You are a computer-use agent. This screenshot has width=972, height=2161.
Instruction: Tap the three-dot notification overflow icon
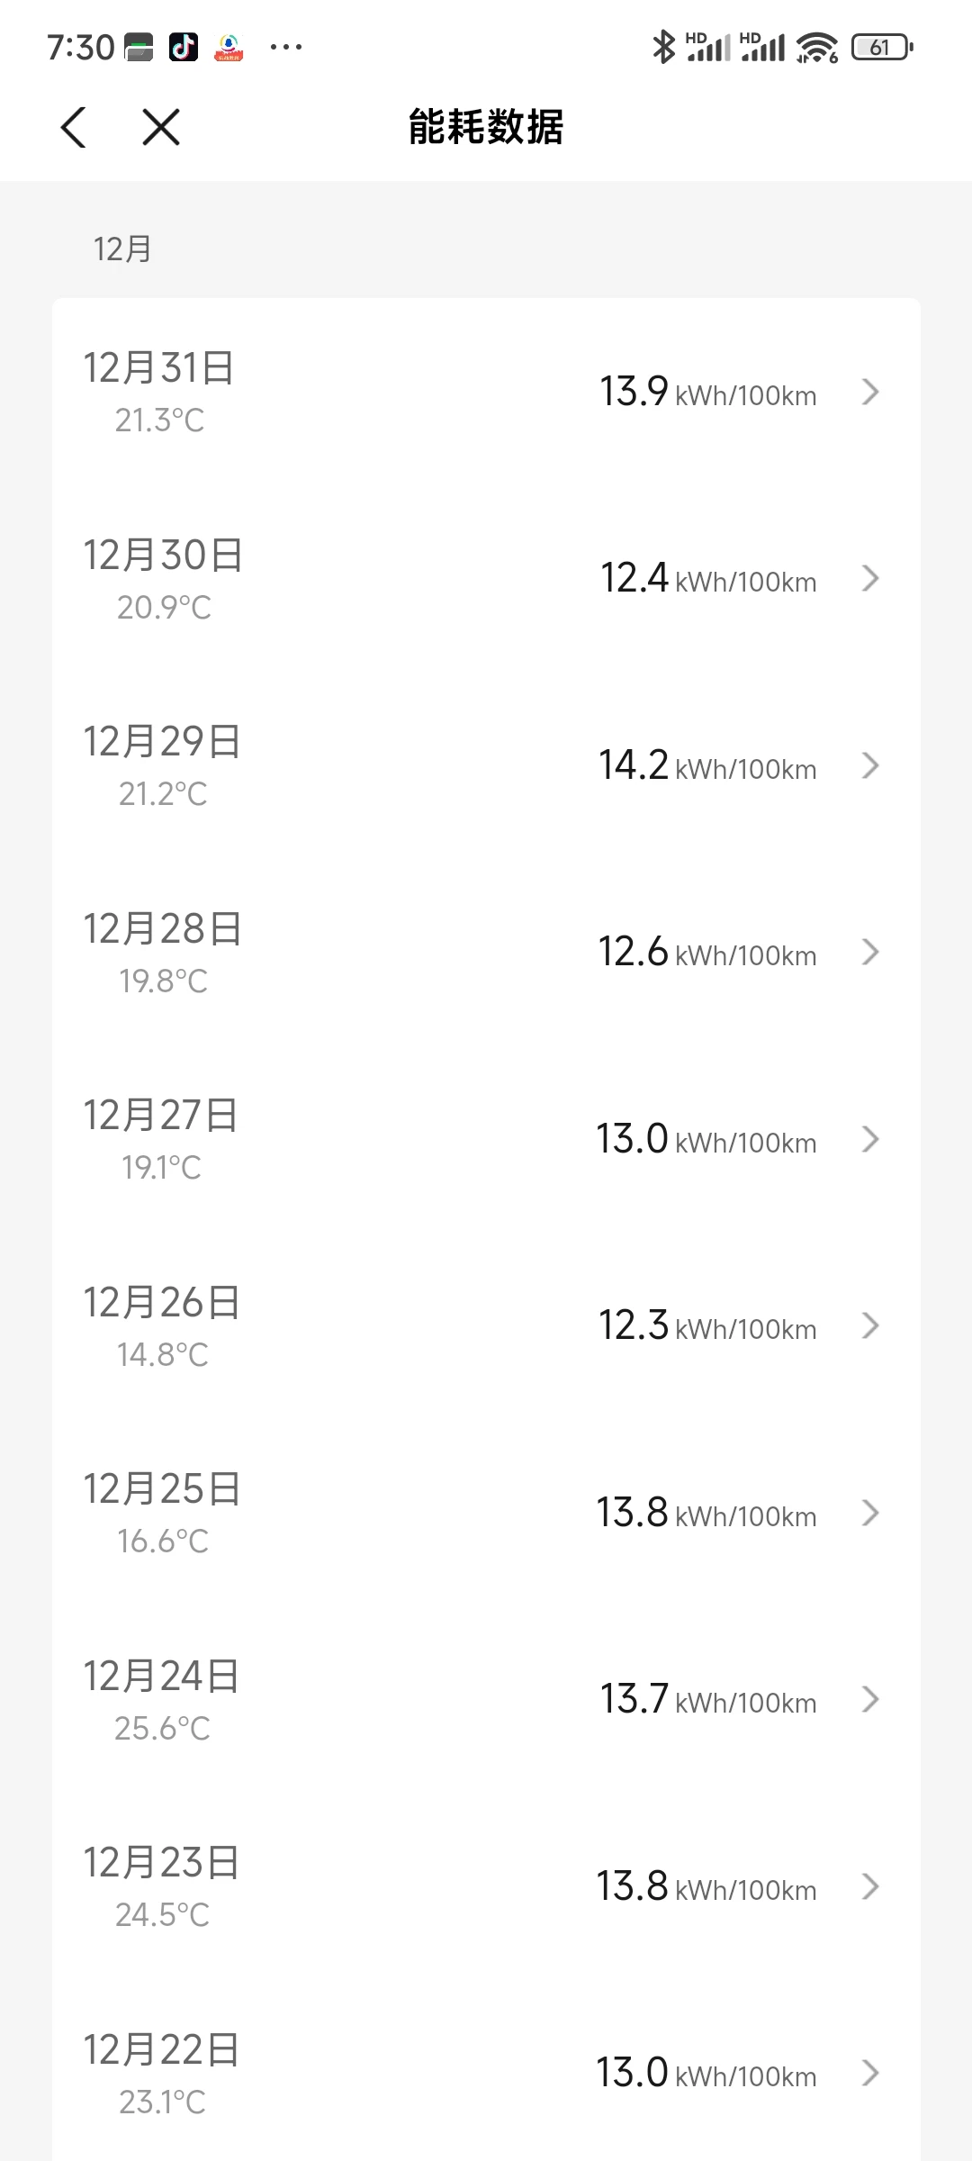[x=286, y=47]
